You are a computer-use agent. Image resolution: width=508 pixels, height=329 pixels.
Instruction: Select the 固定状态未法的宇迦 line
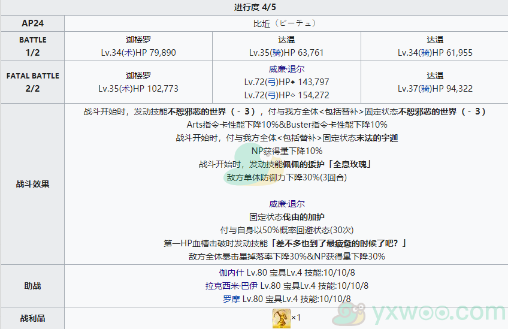point(287,138)
